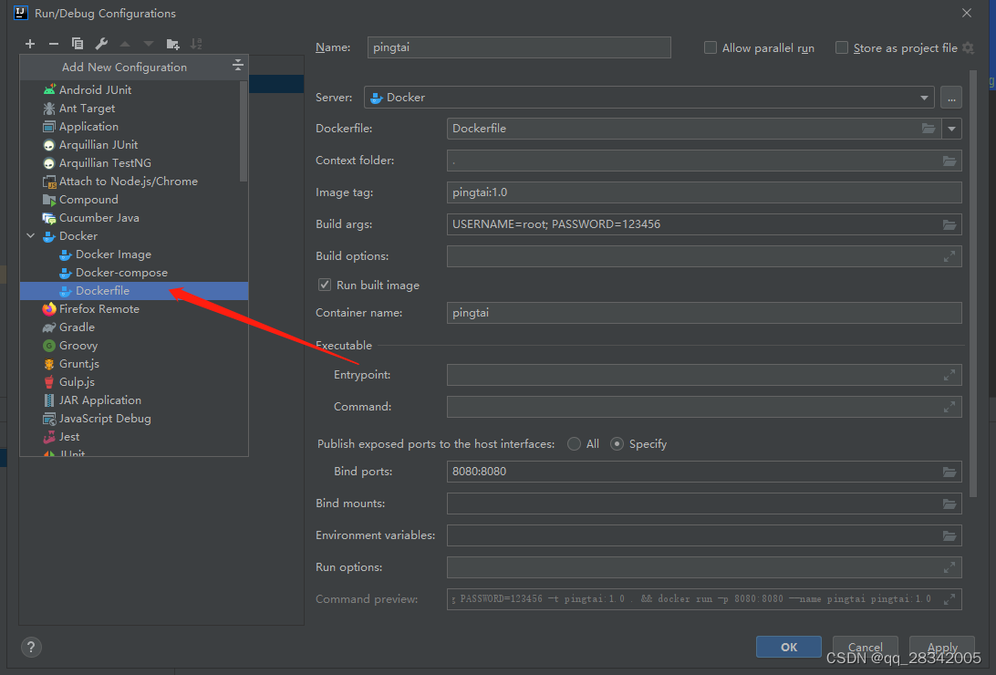Expand the Build options field
This screenshot has height=675, width=996.
click(949, 256)
